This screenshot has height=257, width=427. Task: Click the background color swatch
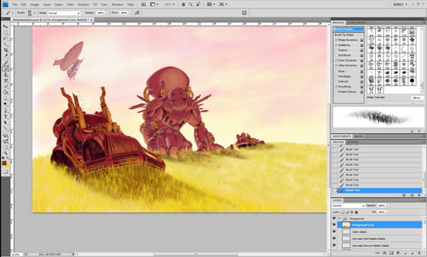[x=7, y=166]
